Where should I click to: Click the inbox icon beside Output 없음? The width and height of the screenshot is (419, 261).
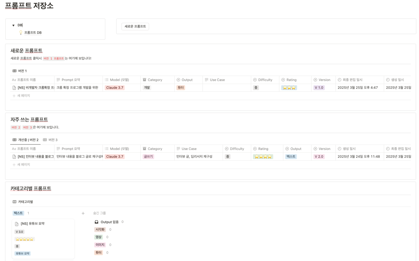coord(96,222)
